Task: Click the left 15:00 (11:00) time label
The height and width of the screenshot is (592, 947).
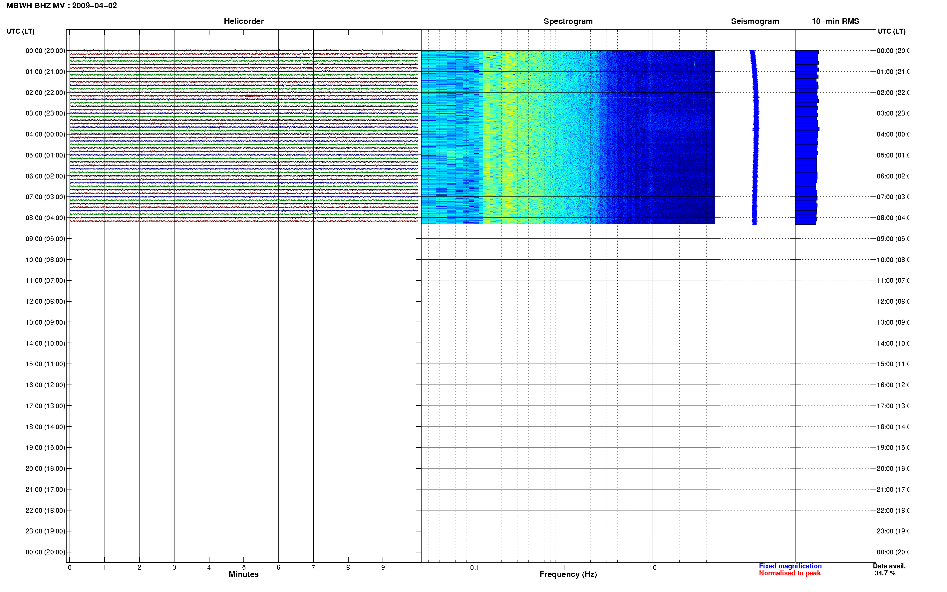Action: click(x=45, y=364)
